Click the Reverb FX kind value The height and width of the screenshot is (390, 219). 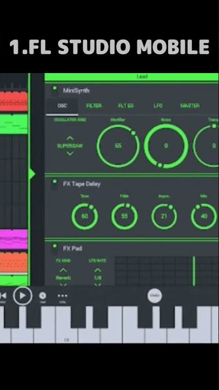64,278
